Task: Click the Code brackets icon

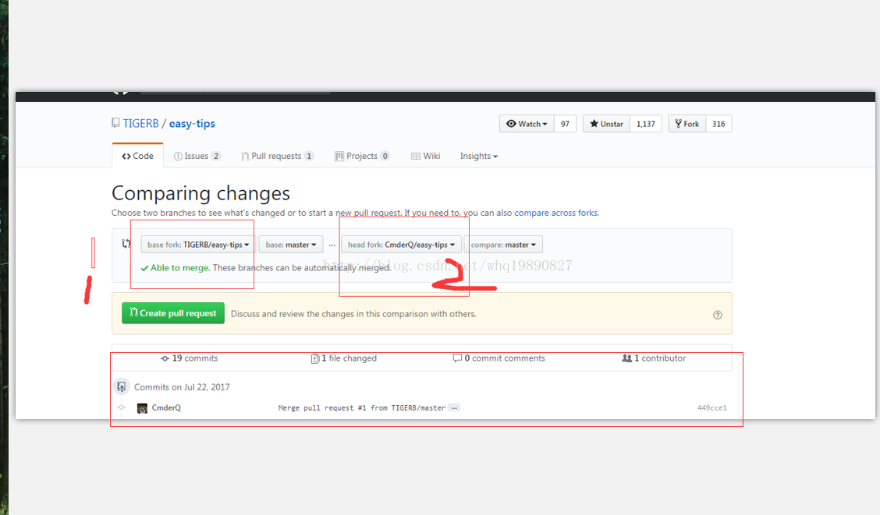Action: tap(126, 157)
